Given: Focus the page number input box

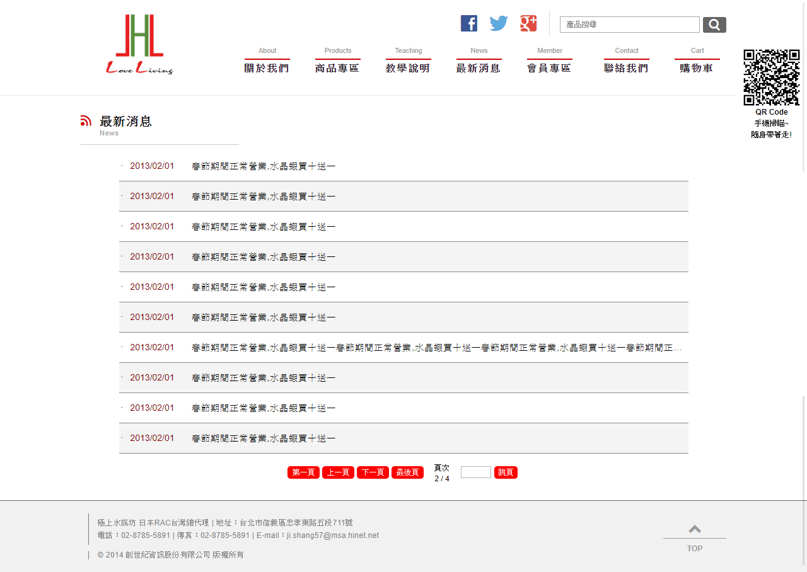Looking at the screenshot, I should [x=476, y=472].
